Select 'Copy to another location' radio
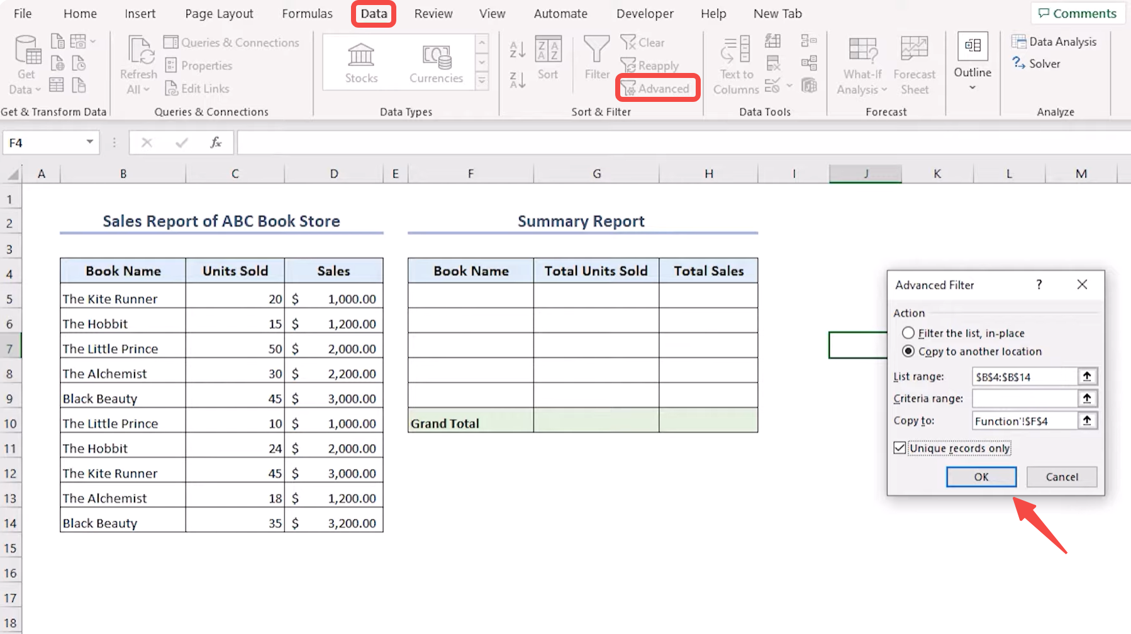 [x=908, y=351]
